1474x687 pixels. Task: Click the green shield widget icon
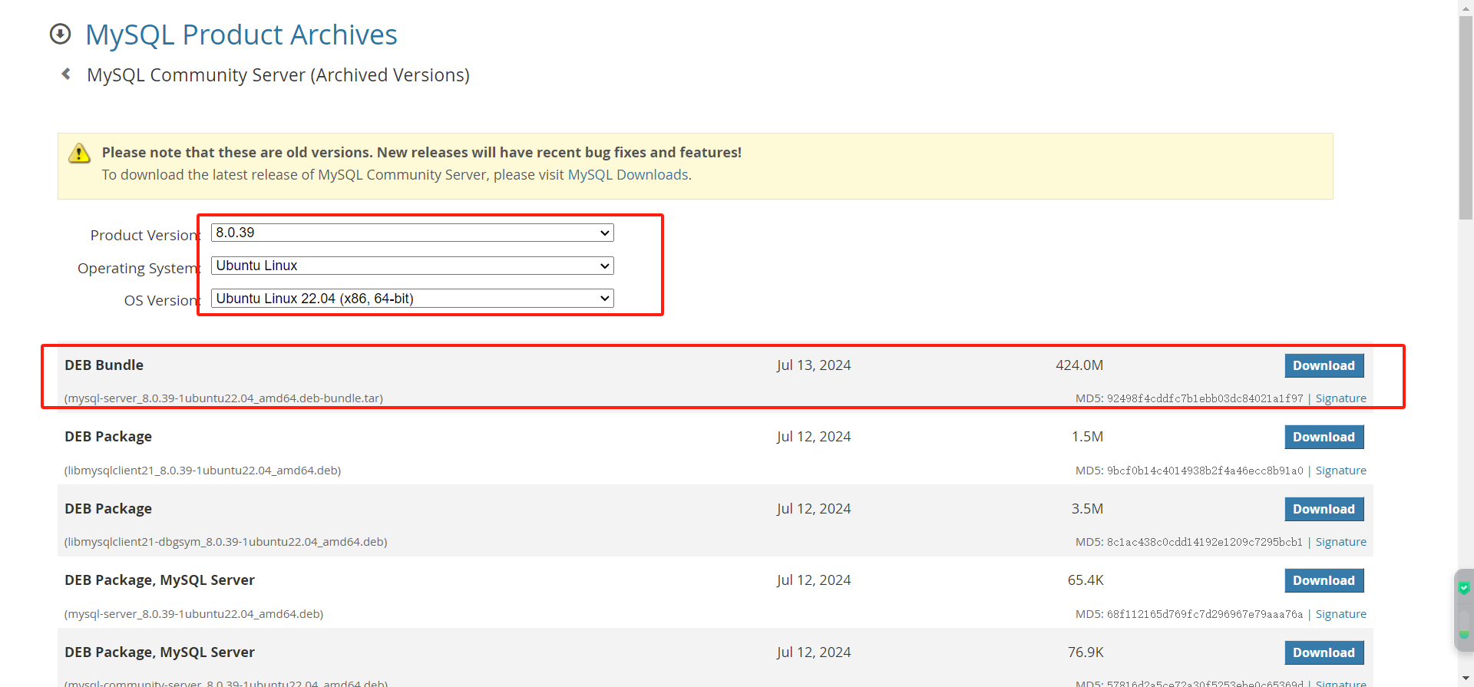click(1464, 588)
